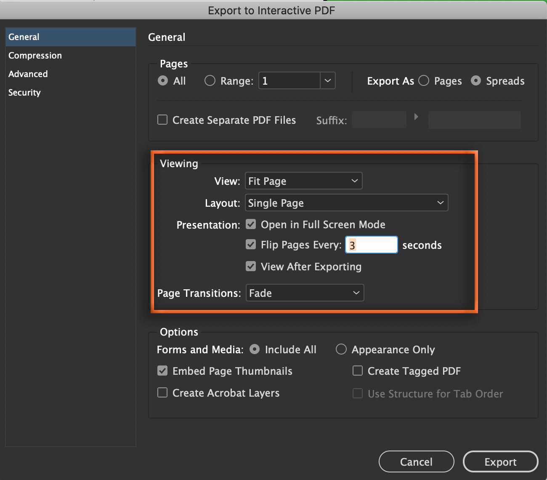
Task: Enable Create Separate PDF Files
Action: pos(162,120)
